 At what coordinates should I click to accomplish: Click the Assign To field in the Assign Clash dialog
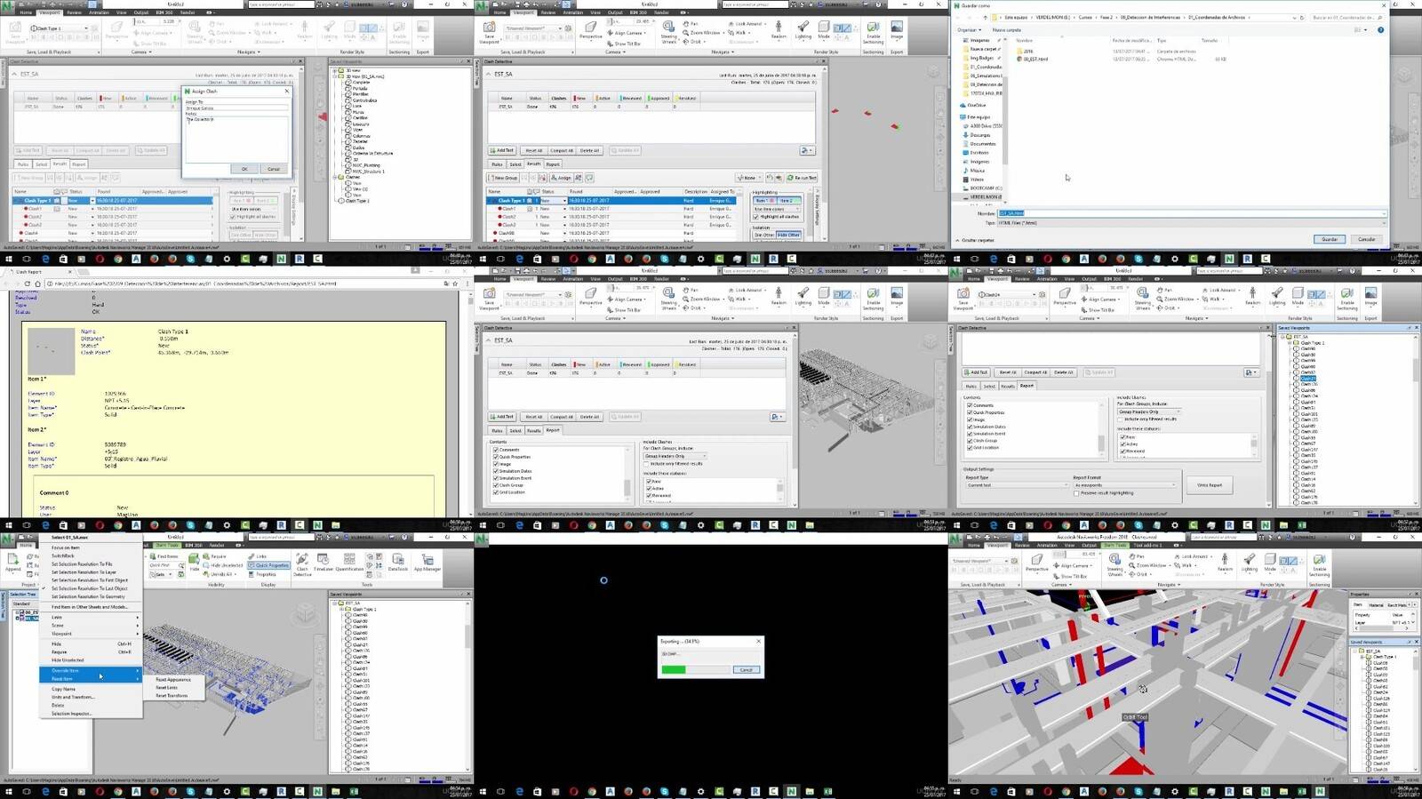(x=237, y=108)
